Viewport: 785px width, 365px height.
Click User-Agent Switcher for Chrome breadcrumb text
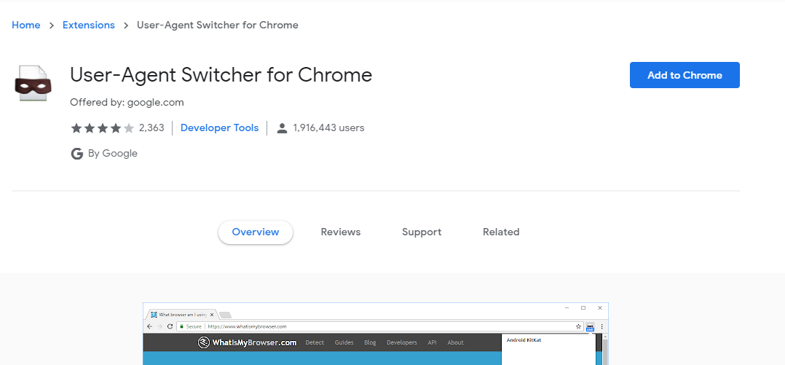click(x=218, y=25)
